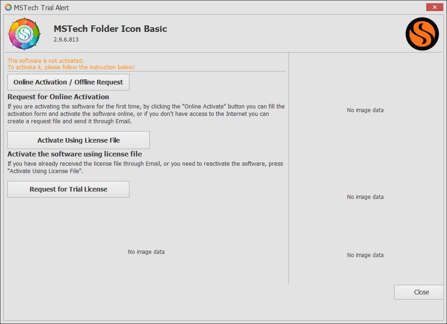The height and width of the screenshot is (324, 447).
Task: Click the orange 'To activate it' instruction line
Action: point(71,67)
